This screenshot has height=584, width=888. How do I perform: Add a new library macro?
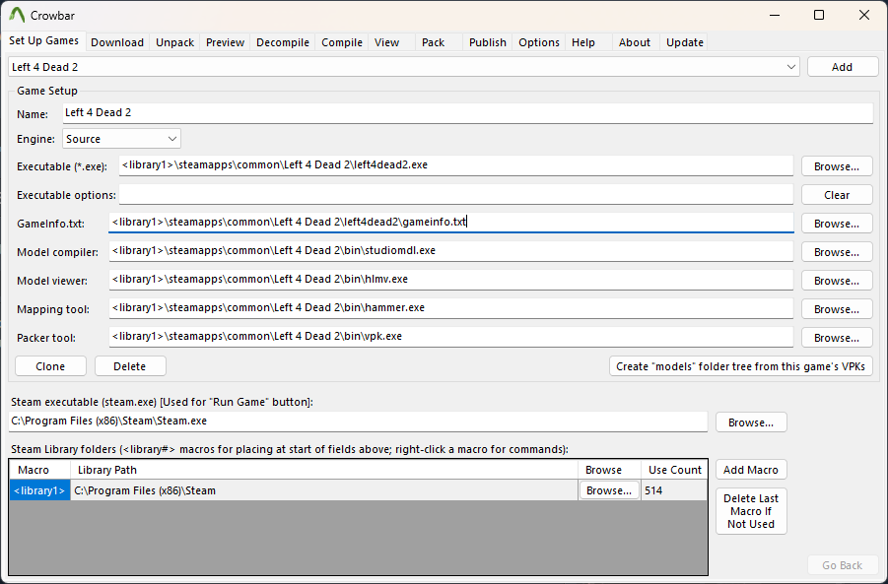[751, 470]
